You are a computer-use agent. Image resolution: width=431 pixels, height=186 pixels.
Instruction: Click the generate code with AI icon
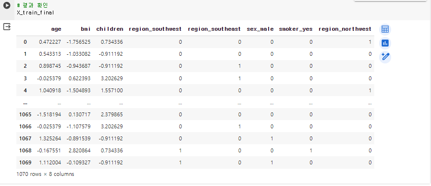pos(385,57)
